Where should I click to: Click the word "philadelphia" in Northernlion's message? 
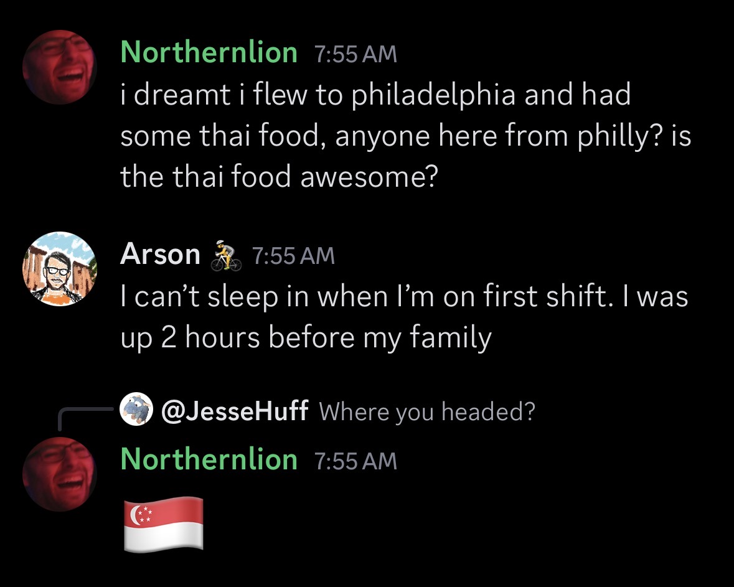click(428, 95)
